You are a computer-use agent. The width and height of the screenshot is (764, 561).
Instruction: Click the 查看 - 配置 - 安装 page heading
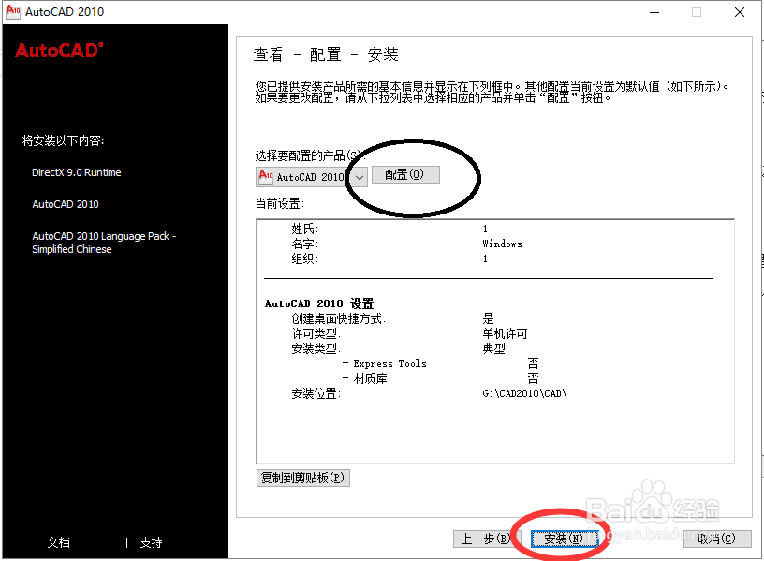326,54
